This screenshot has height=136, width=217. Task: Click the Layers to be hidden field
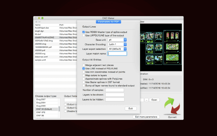tap(115, 99)
